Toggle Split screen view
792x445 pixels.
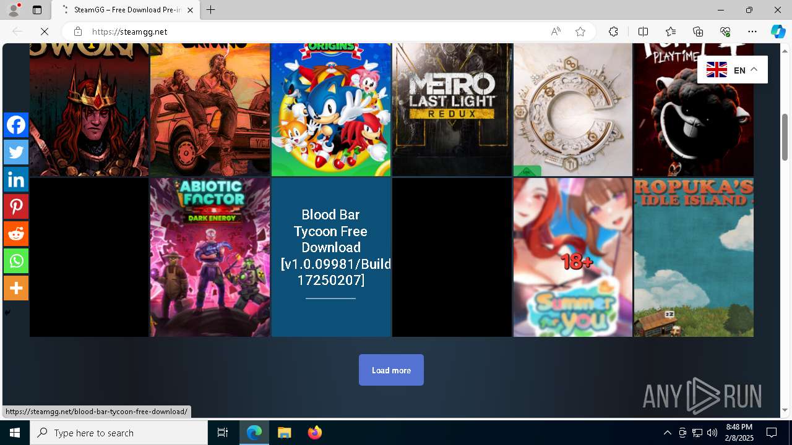pos(643,32)
